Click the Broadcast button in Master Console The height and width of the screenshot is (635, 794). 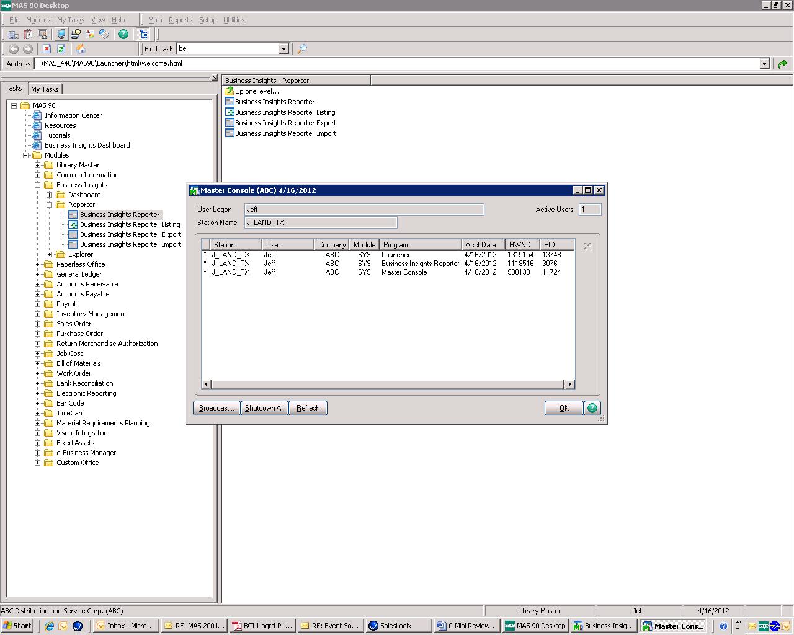coord(216,408)
